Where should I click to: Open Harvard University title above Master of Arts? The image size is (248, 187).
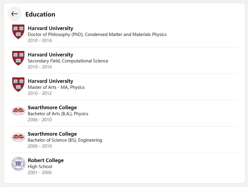50,81
